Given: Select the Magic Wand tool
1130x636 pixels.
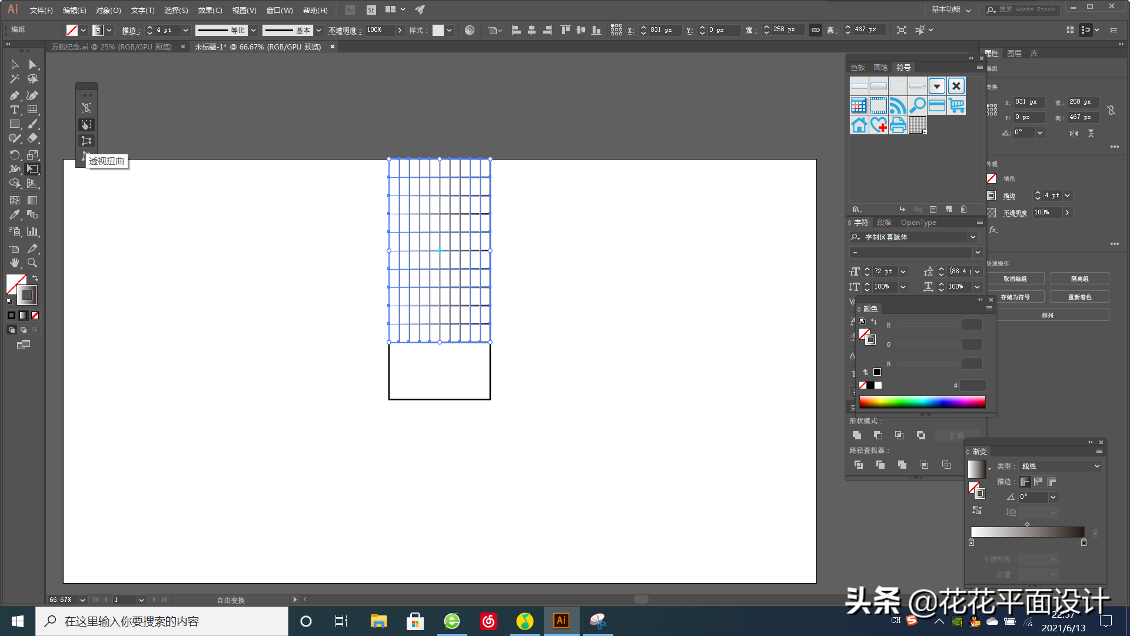Looking at the screenshot, I should click(15, 79).
